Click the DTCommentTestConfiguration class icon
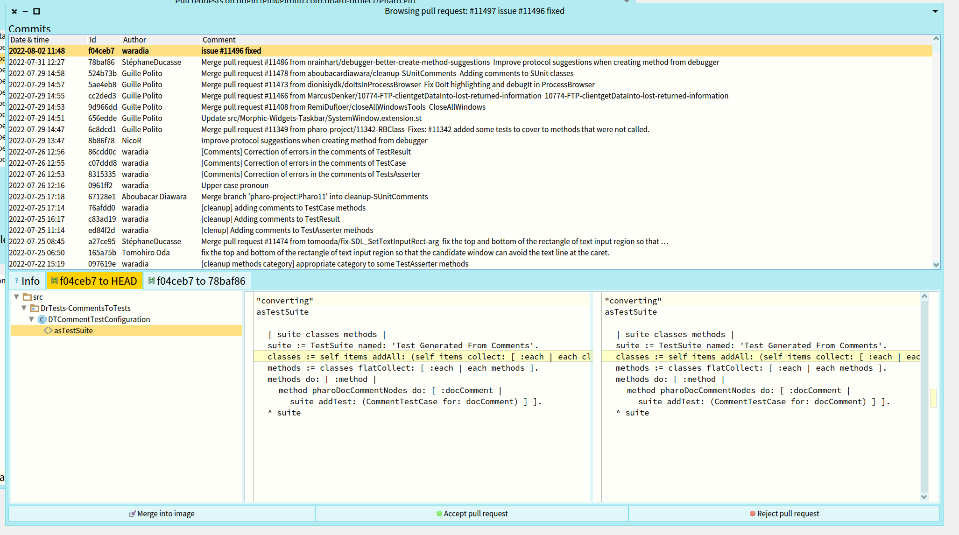This screenshot has height=535, width=959. [42, 319]
